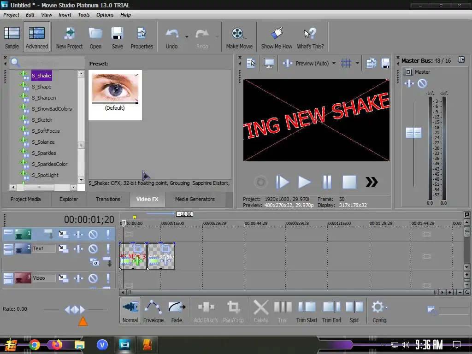This screenshot has width=472, height=354.
Task: Open overlays dropdown arrow next to grid
Action: [x=357, y=63]
